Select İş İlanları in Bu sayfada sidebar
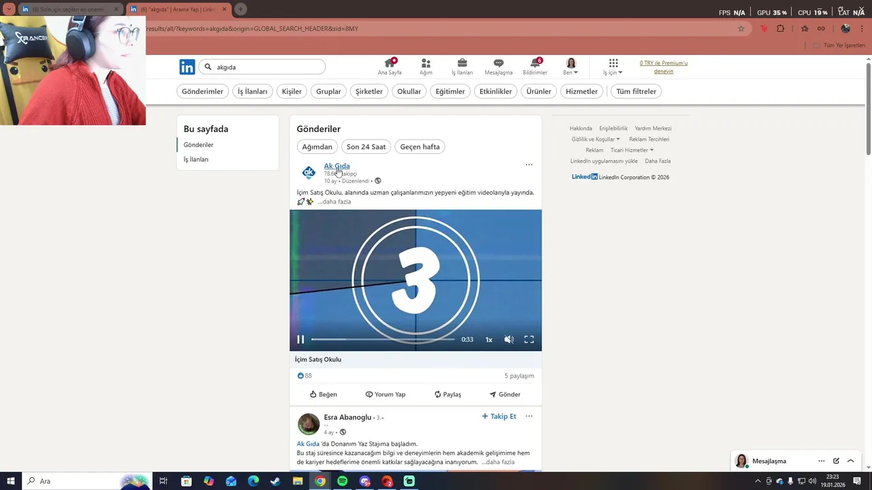This screenshot has width=872, height=490. 196,159
